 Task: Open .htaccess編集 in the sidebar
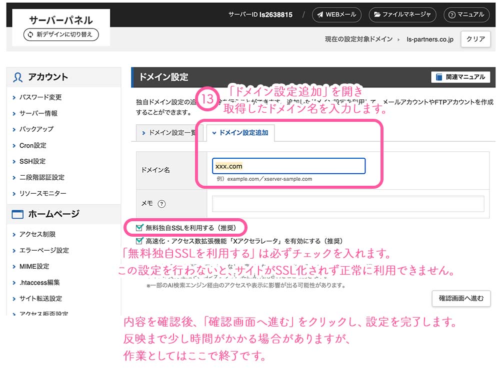tap(39, 282)
